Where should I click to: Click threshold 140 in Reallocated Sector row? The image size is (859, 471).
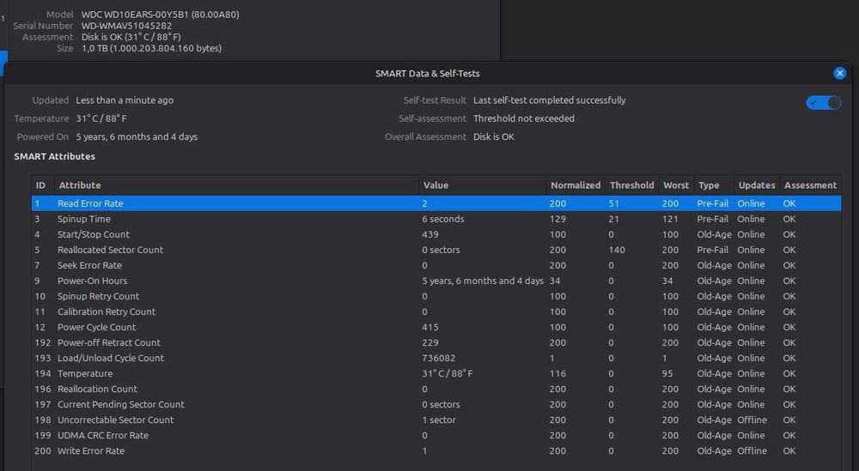pos(616,250)
